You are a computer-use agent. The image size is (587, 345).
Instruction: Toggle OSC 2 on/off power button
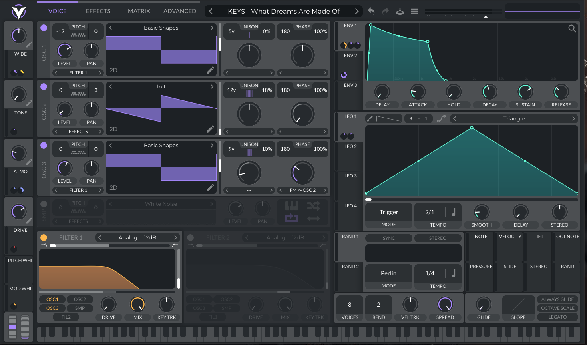(x=44, y=86)
